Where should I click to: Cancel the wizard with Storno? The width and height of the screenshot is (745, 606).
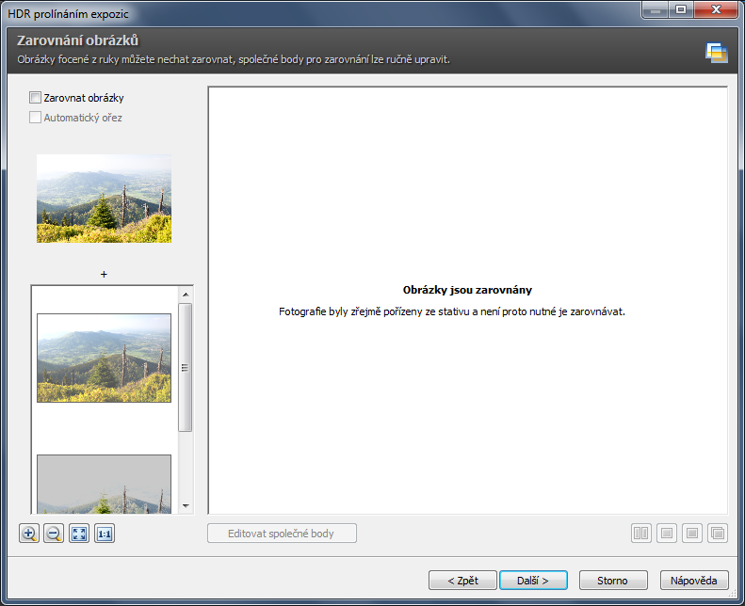[x=613, y=581]
